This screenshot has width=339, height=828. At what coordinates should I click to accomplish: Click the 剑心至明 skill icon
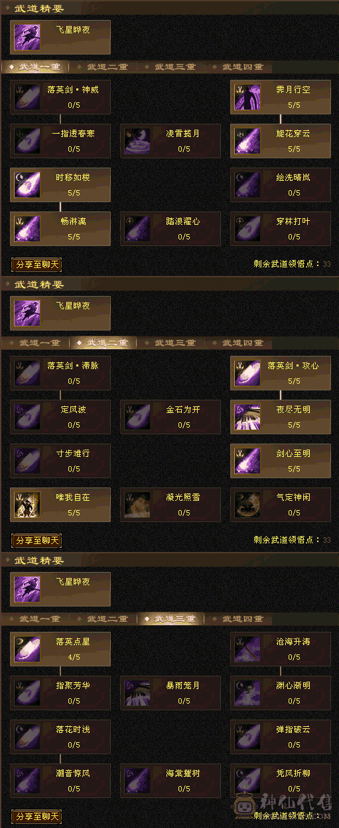[x=247, y=461]
